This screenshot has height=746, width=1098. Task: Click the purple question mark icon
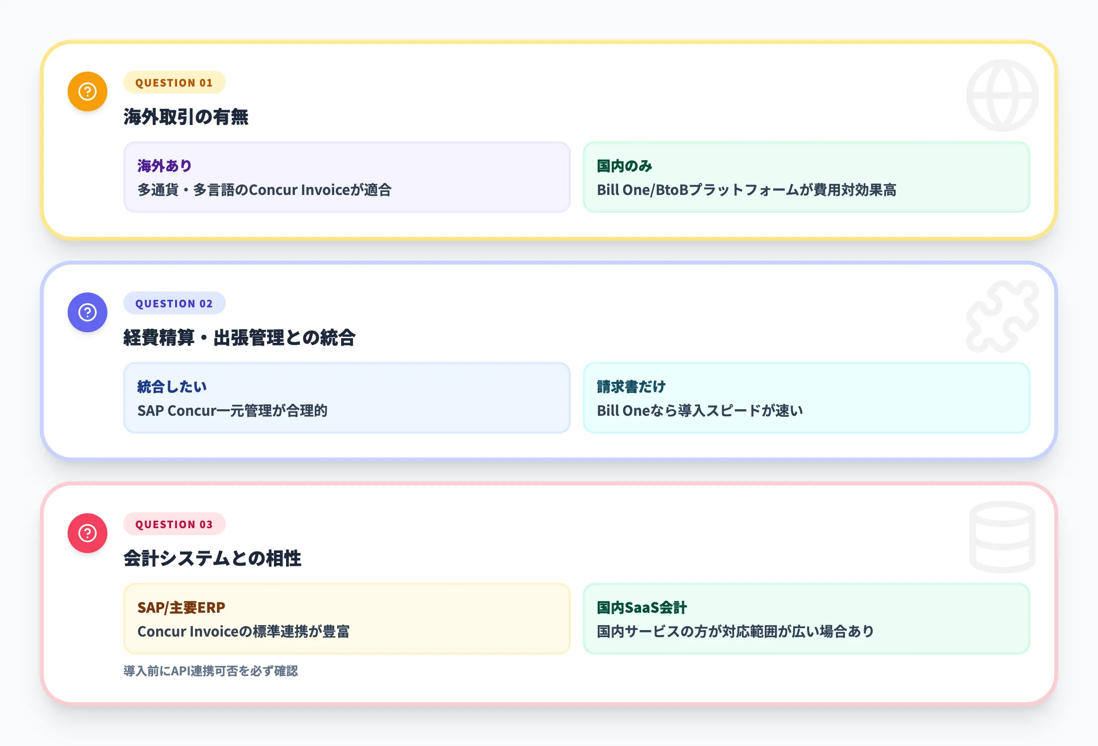pyautogui.click(x=87, y=312)
